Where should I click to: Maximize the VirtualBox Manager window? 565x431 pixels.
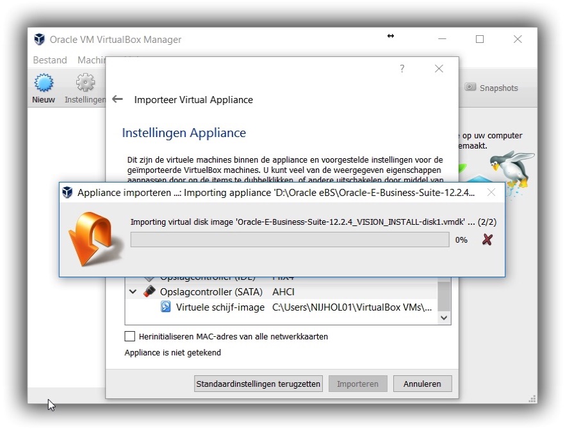(480, 39)
